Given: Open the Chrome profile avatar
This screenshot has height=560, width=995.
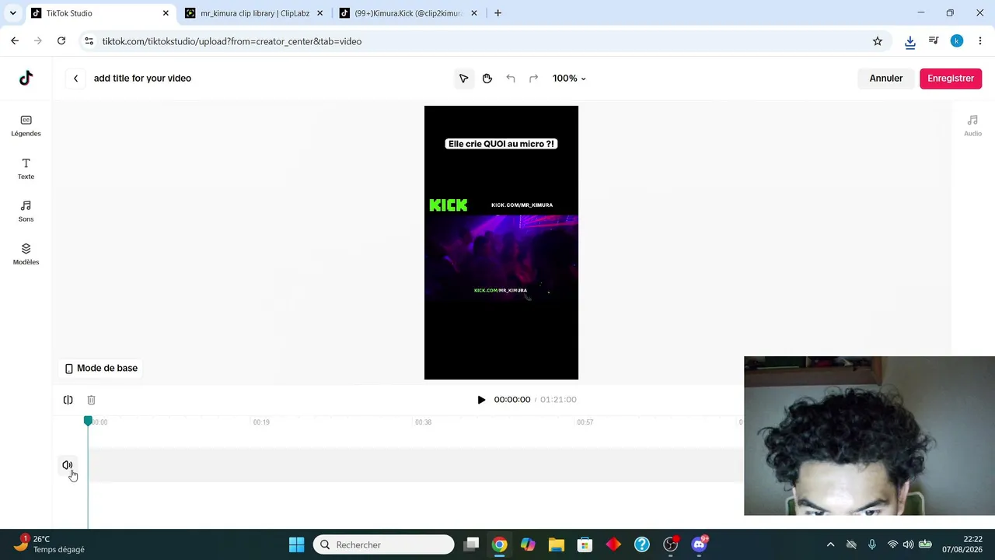Looking at the screenshot, I should (x=957, y=41).
